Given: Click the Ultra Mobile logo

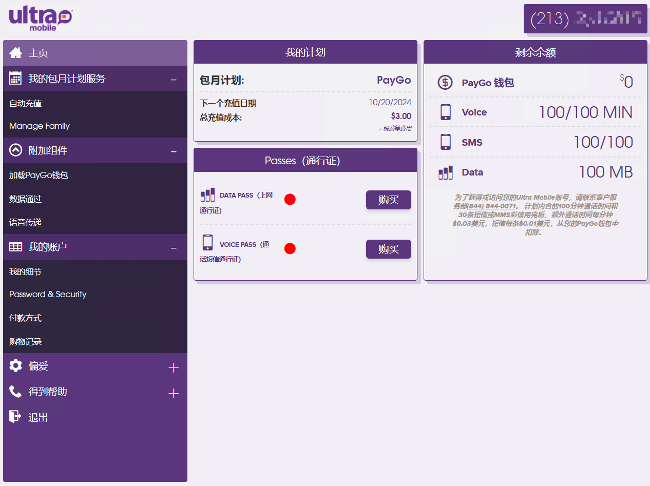Looking at the screenshot, I should click(41, 18).
